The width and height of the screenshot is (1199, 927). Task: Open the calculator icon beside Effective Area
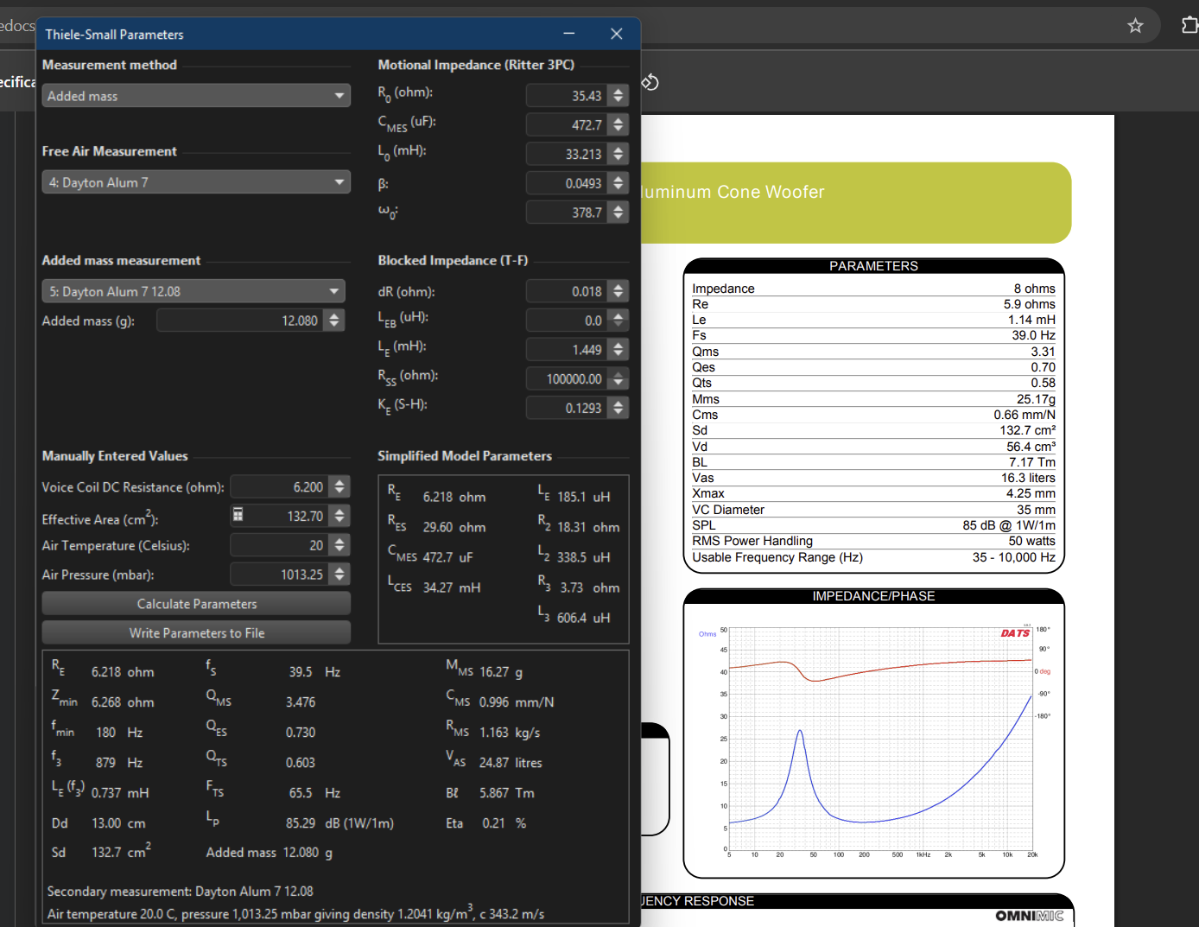[238, 515]
